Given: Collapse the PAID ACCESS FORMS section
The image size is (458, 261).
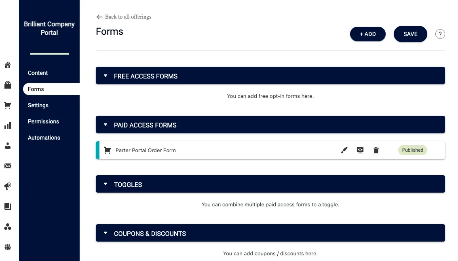Looking at the screenshot, I should click(106, 124).
